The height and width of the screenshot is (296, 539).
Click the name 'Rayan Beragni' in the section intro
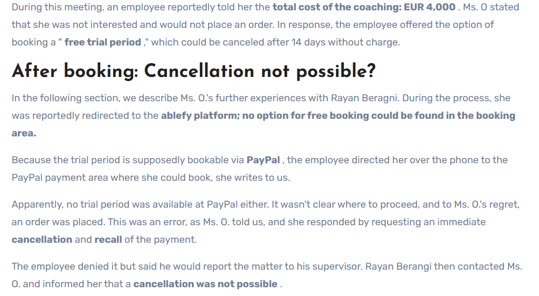(x=364, y=98)
